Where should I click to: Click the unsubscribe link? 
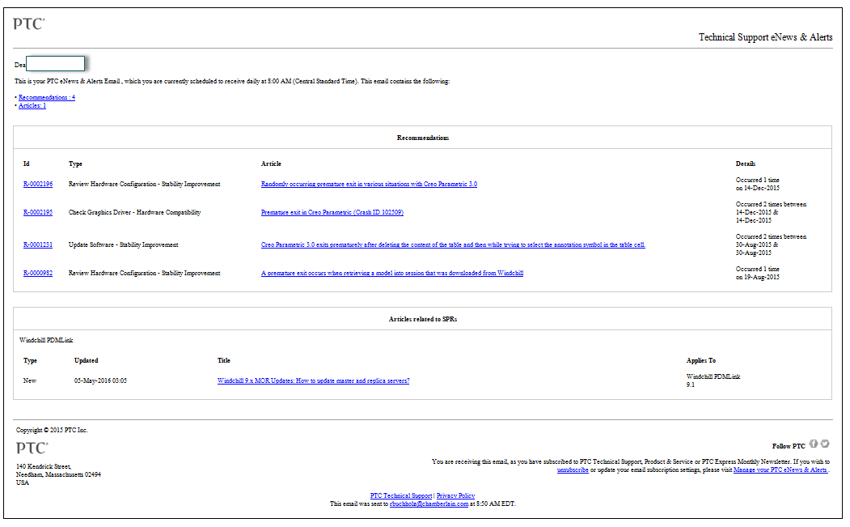pos(573,470)
